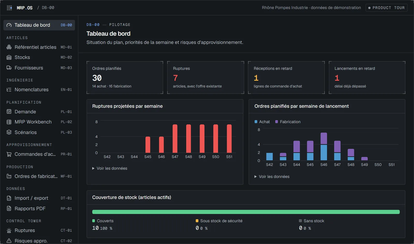Click the Rapports PDF document icon
The height and width of the screenshot is (244, 414).
(9, 209)
